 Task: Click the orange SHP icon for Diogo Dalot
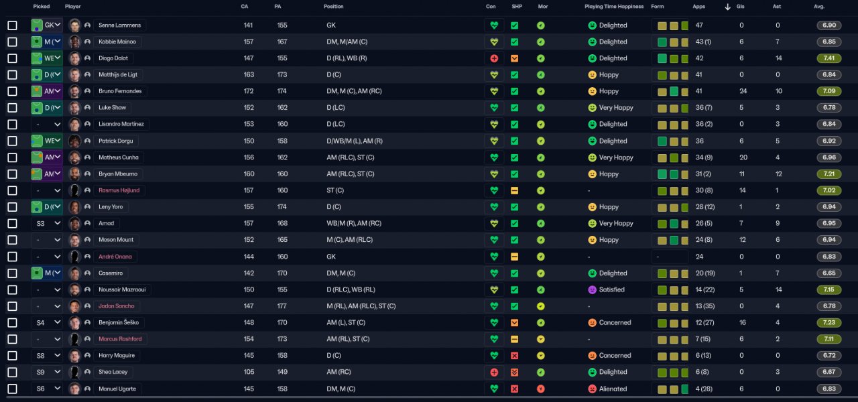[514, 58]
